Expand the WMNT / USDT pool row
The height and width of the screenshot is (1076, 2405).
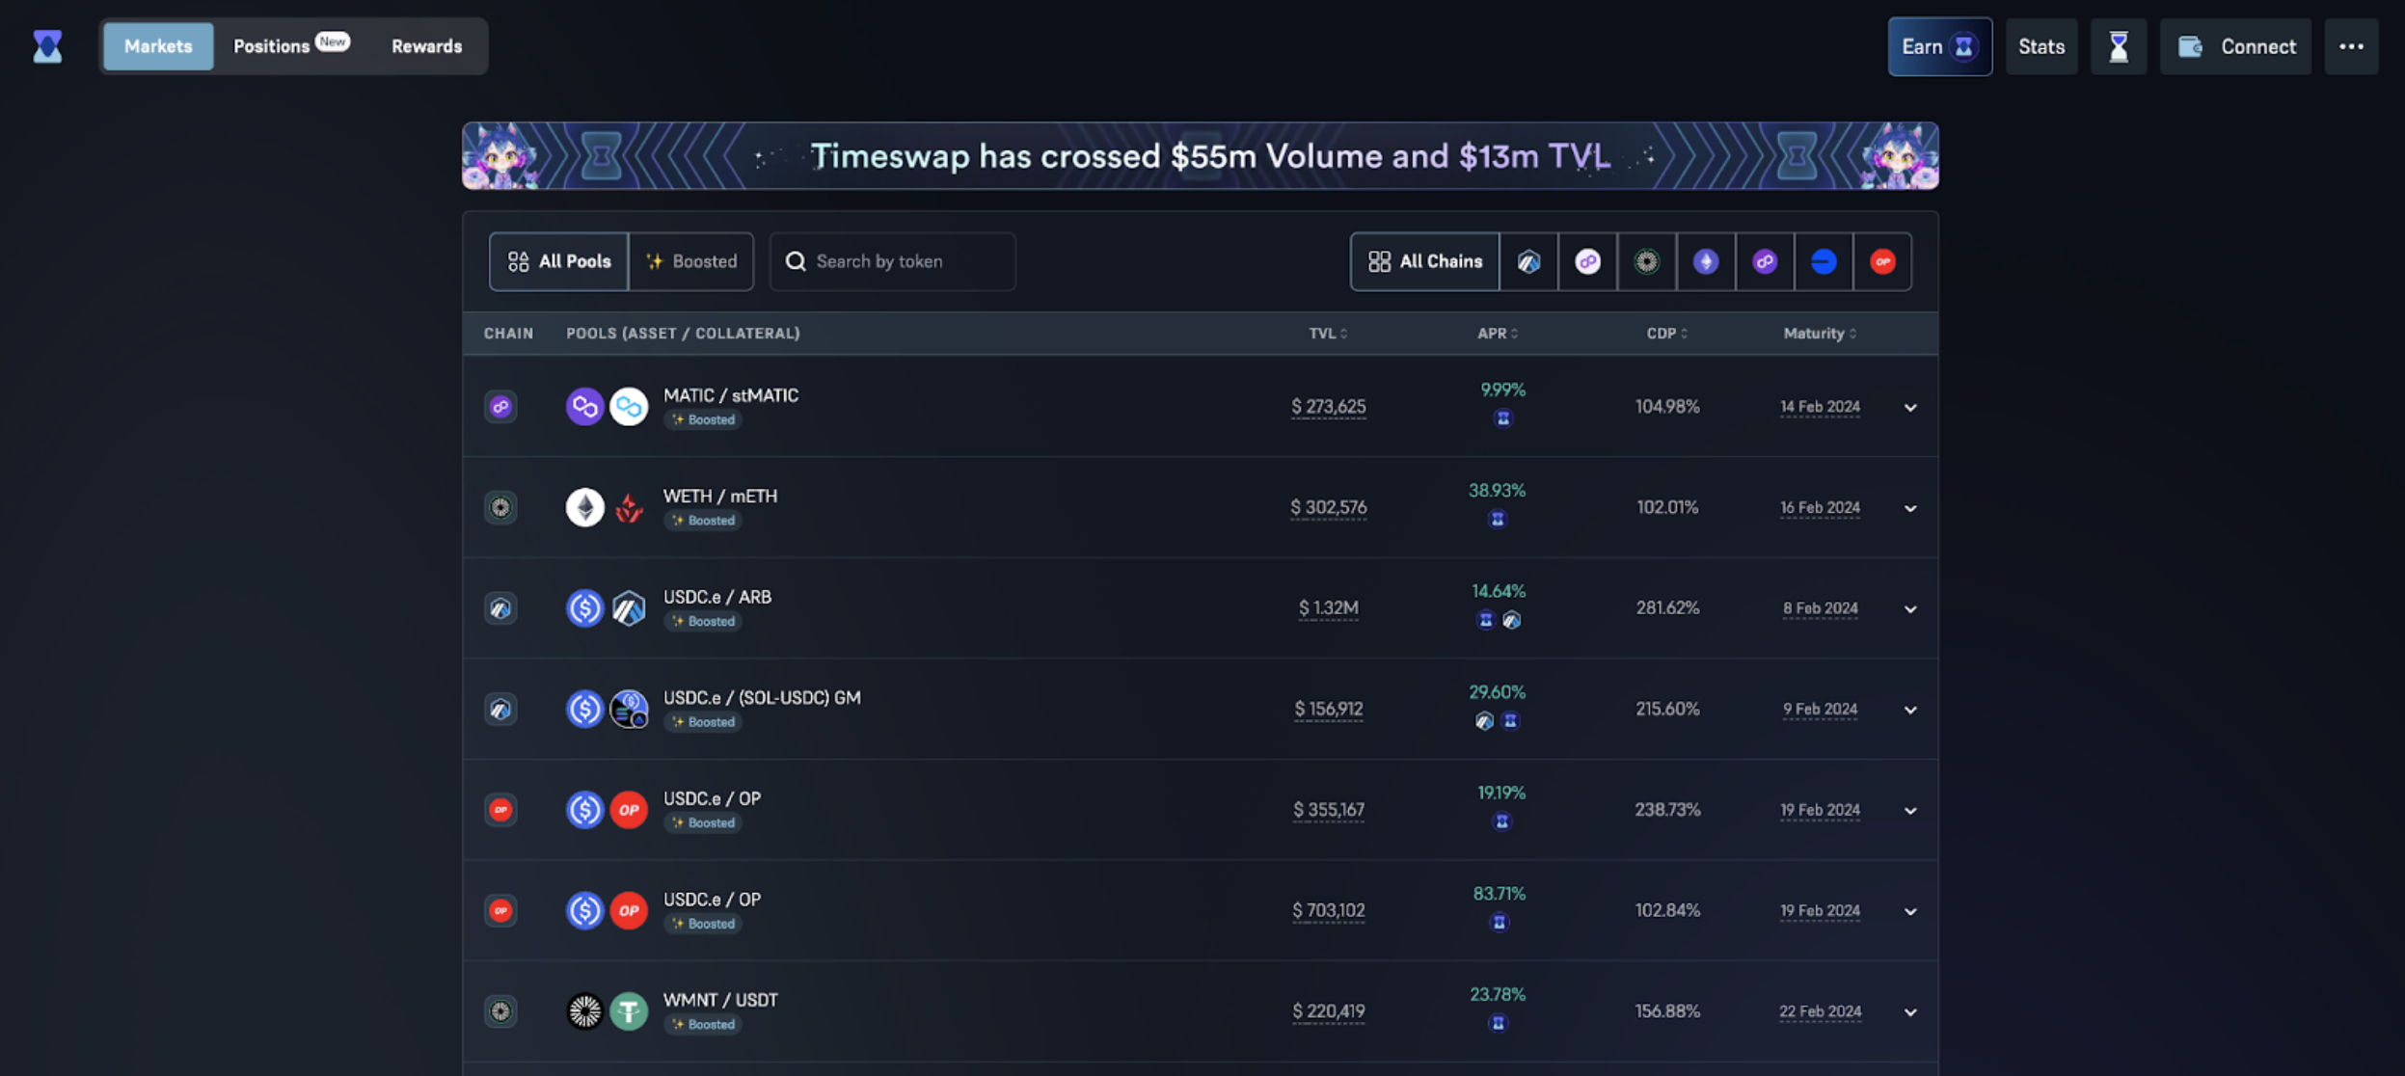(1909, 1011)
